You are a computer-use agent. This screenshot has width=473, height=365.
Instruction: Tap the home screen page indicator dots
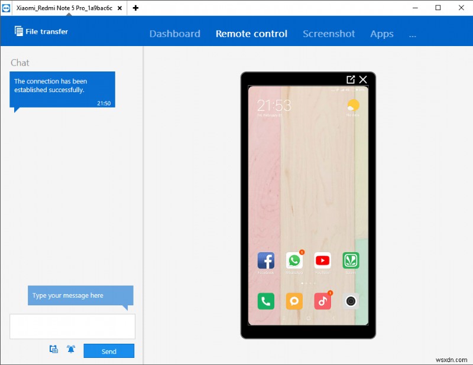point(308,283)
